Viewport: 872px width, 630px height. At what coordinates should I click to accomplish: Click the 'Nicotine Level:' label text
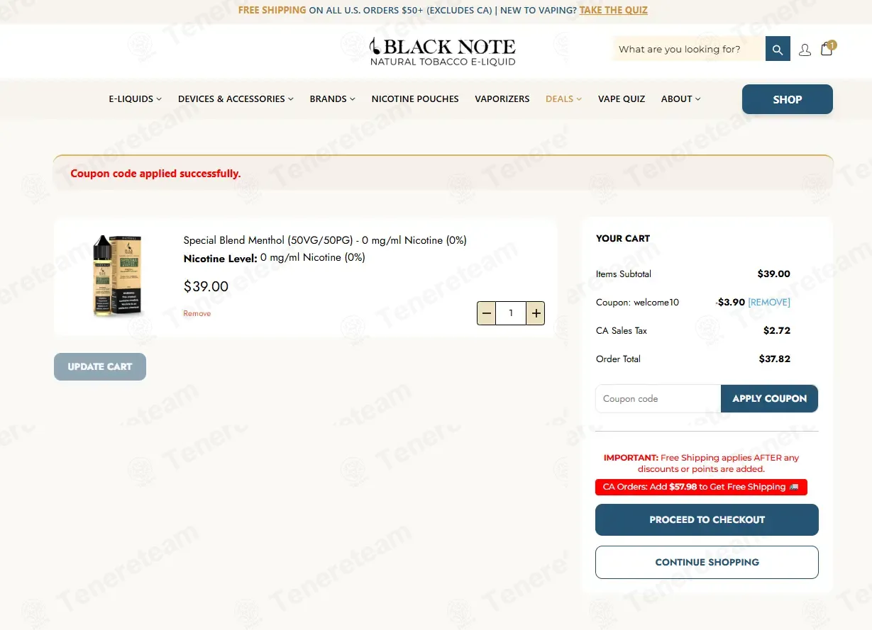[x=220, y=258]
